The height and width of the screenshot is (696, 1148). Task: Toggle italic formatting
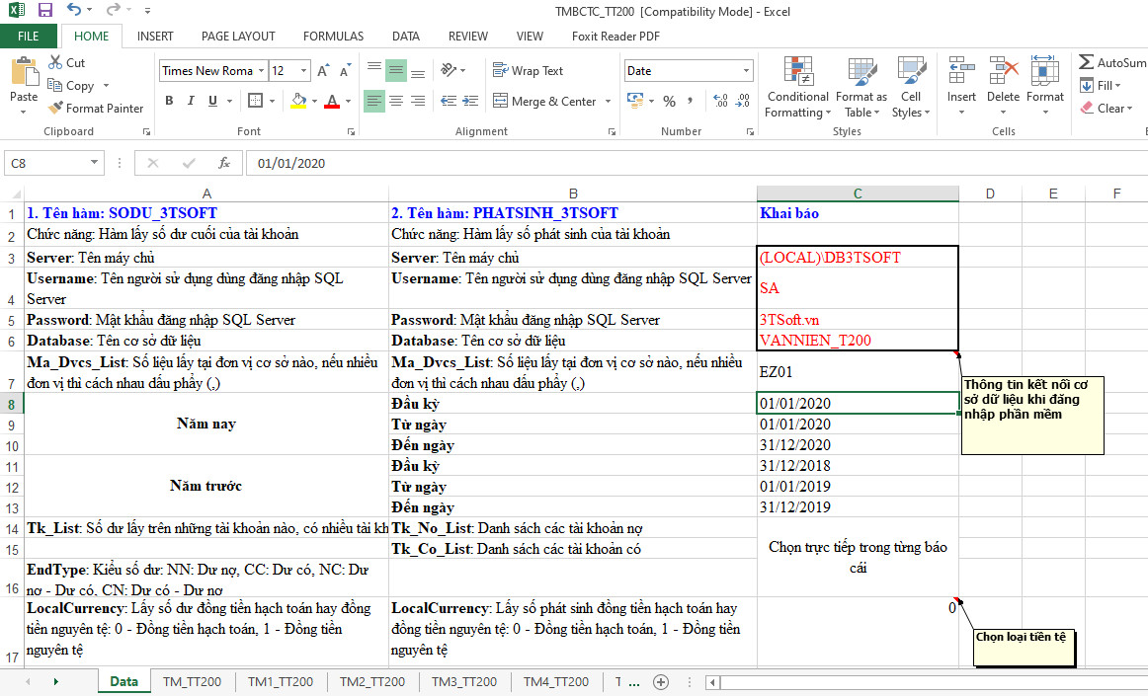point(191,101)
